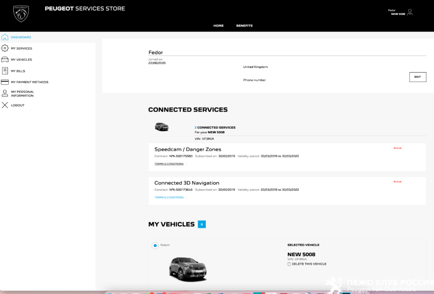This screenshot has height=294, width=434.
Task: Click the "SELECTED VEHICLE" label
Action: click(303, 245)
